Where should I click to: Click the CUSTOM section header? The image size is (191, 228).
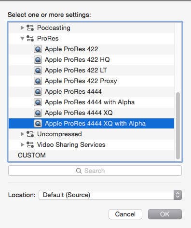point(32,155)
